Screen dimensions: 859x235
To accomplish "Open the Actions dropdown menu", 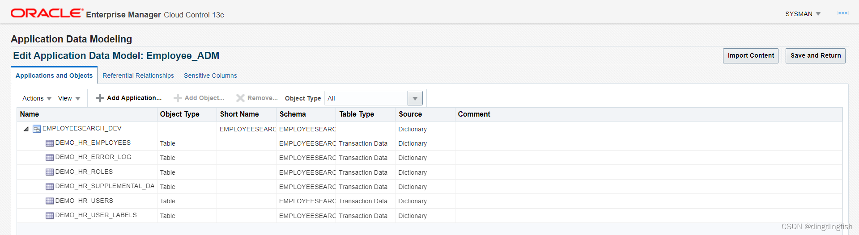I will pos(37,98).
